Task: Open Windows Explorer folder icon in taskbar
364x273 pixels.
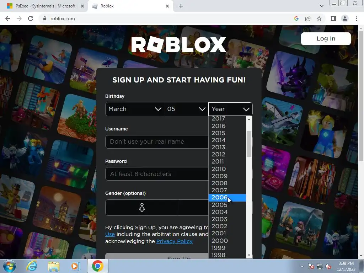Action: tap(54, 266)
